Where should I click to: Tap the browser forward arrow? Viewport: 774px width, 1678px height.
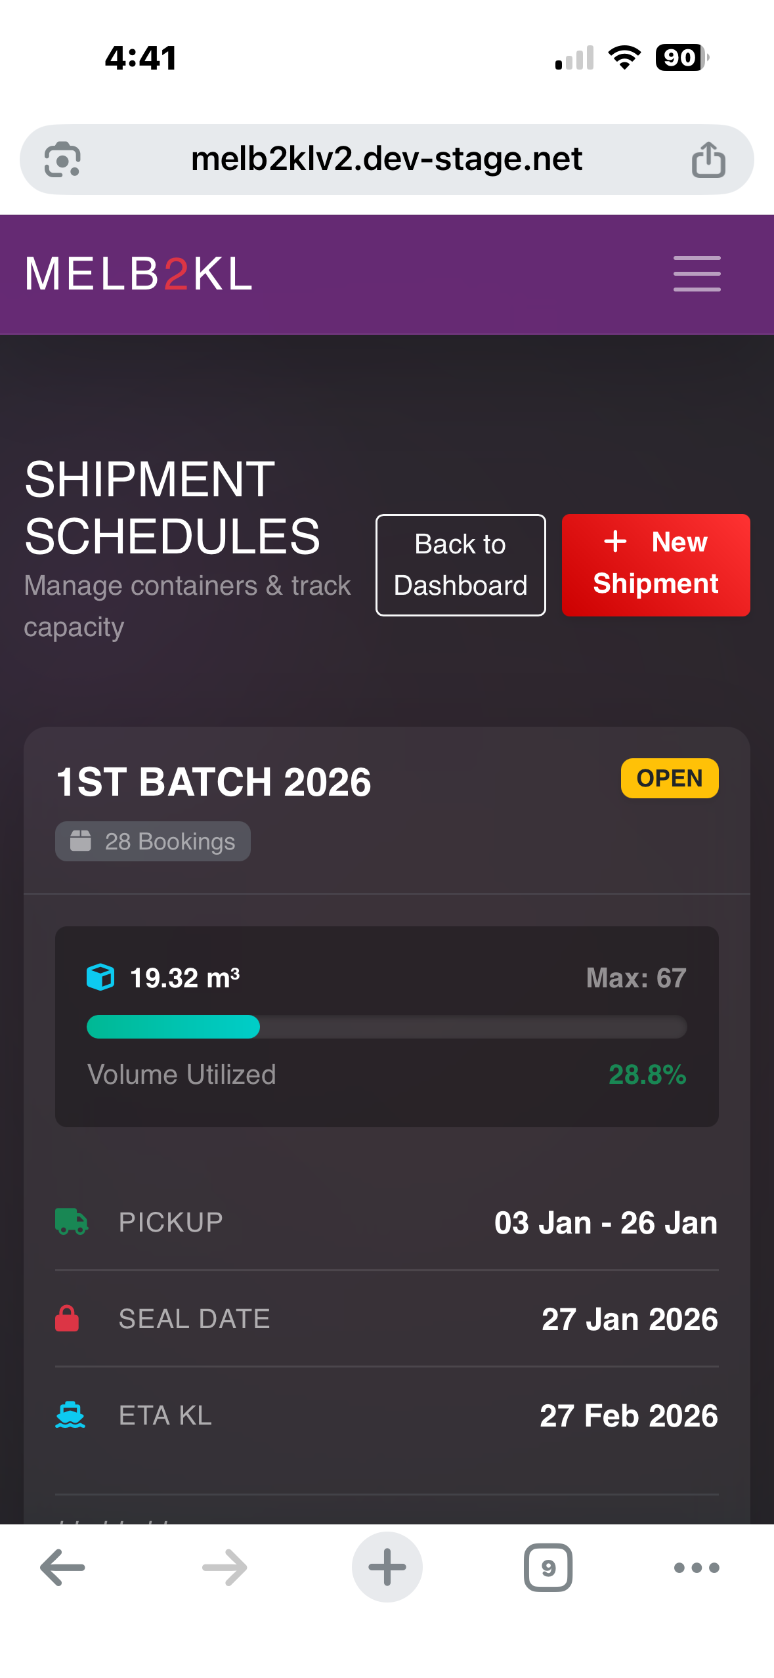click(x=225, y=1568)
